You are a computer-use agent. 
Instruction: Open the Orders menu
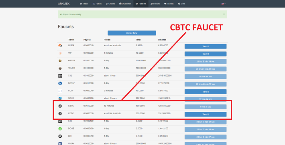click(110, 4)
